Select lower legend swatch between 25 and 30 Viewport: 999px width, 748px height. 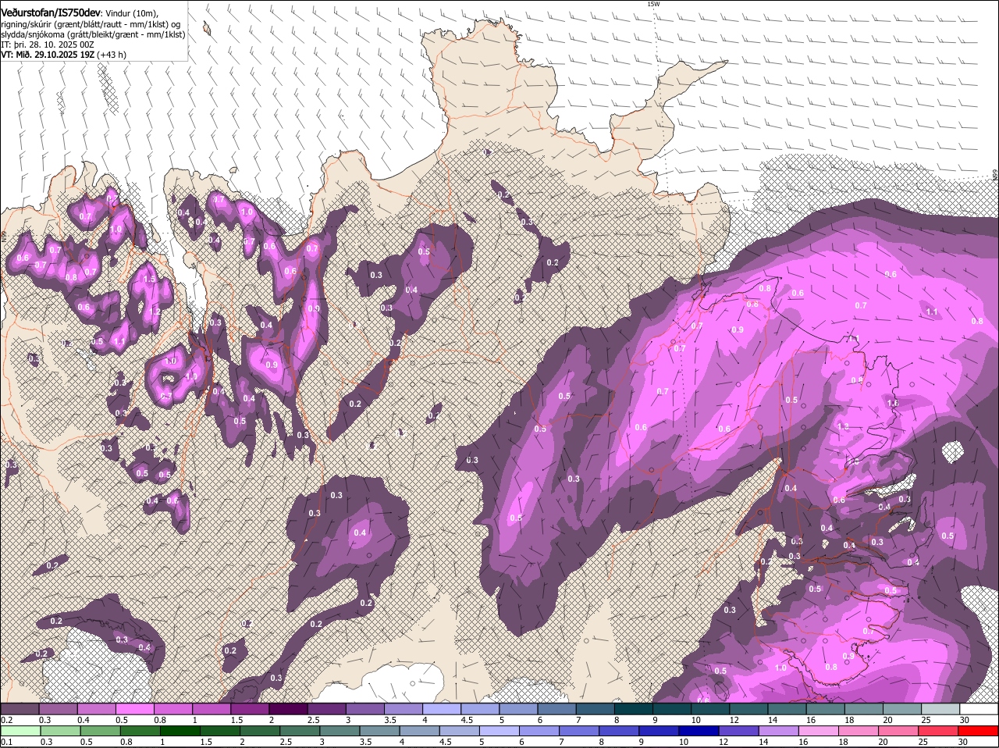(x=939, y=731)
